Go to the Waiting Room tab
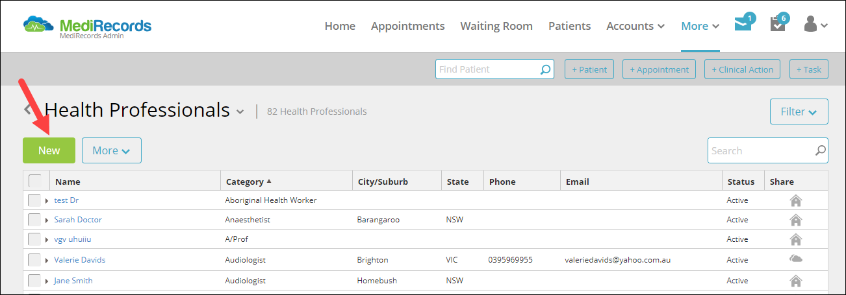The image size is (846, 295). pyautogui.click(x=496, y=26)
